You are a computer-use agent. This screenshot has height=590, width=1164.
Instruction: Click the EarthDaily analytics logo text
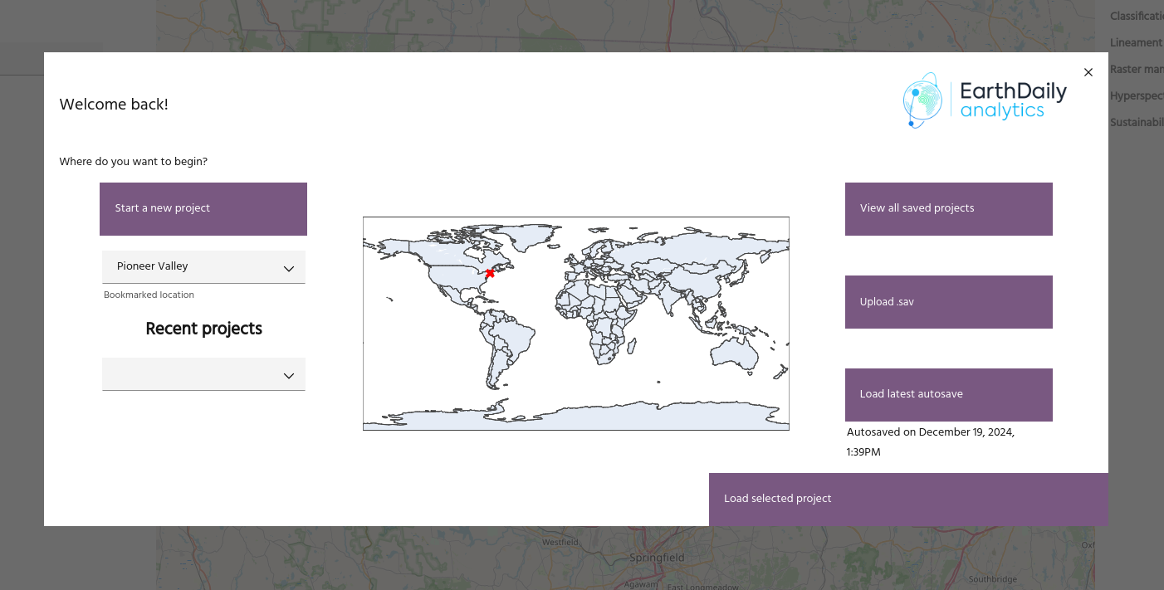pyautogui.click(x=1011, y=100)
